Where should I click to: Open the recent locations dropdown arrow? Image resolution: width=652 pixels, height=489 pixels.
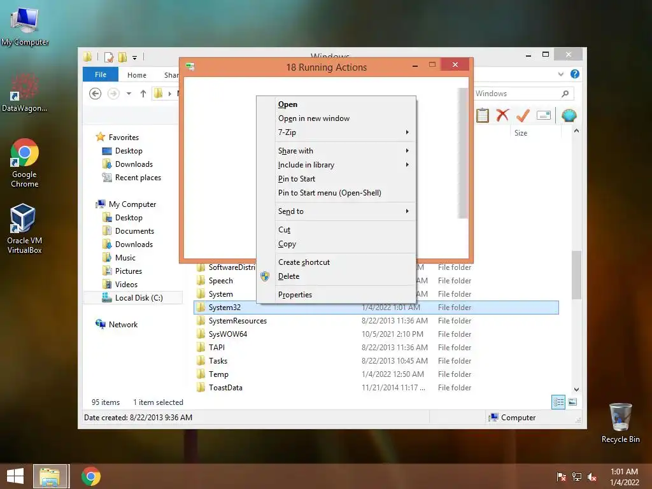tap(129, 94)
